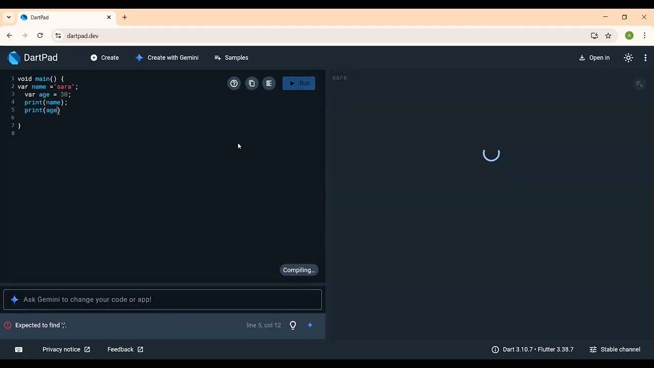Copy code with the clipboard icon

point(251,83)
